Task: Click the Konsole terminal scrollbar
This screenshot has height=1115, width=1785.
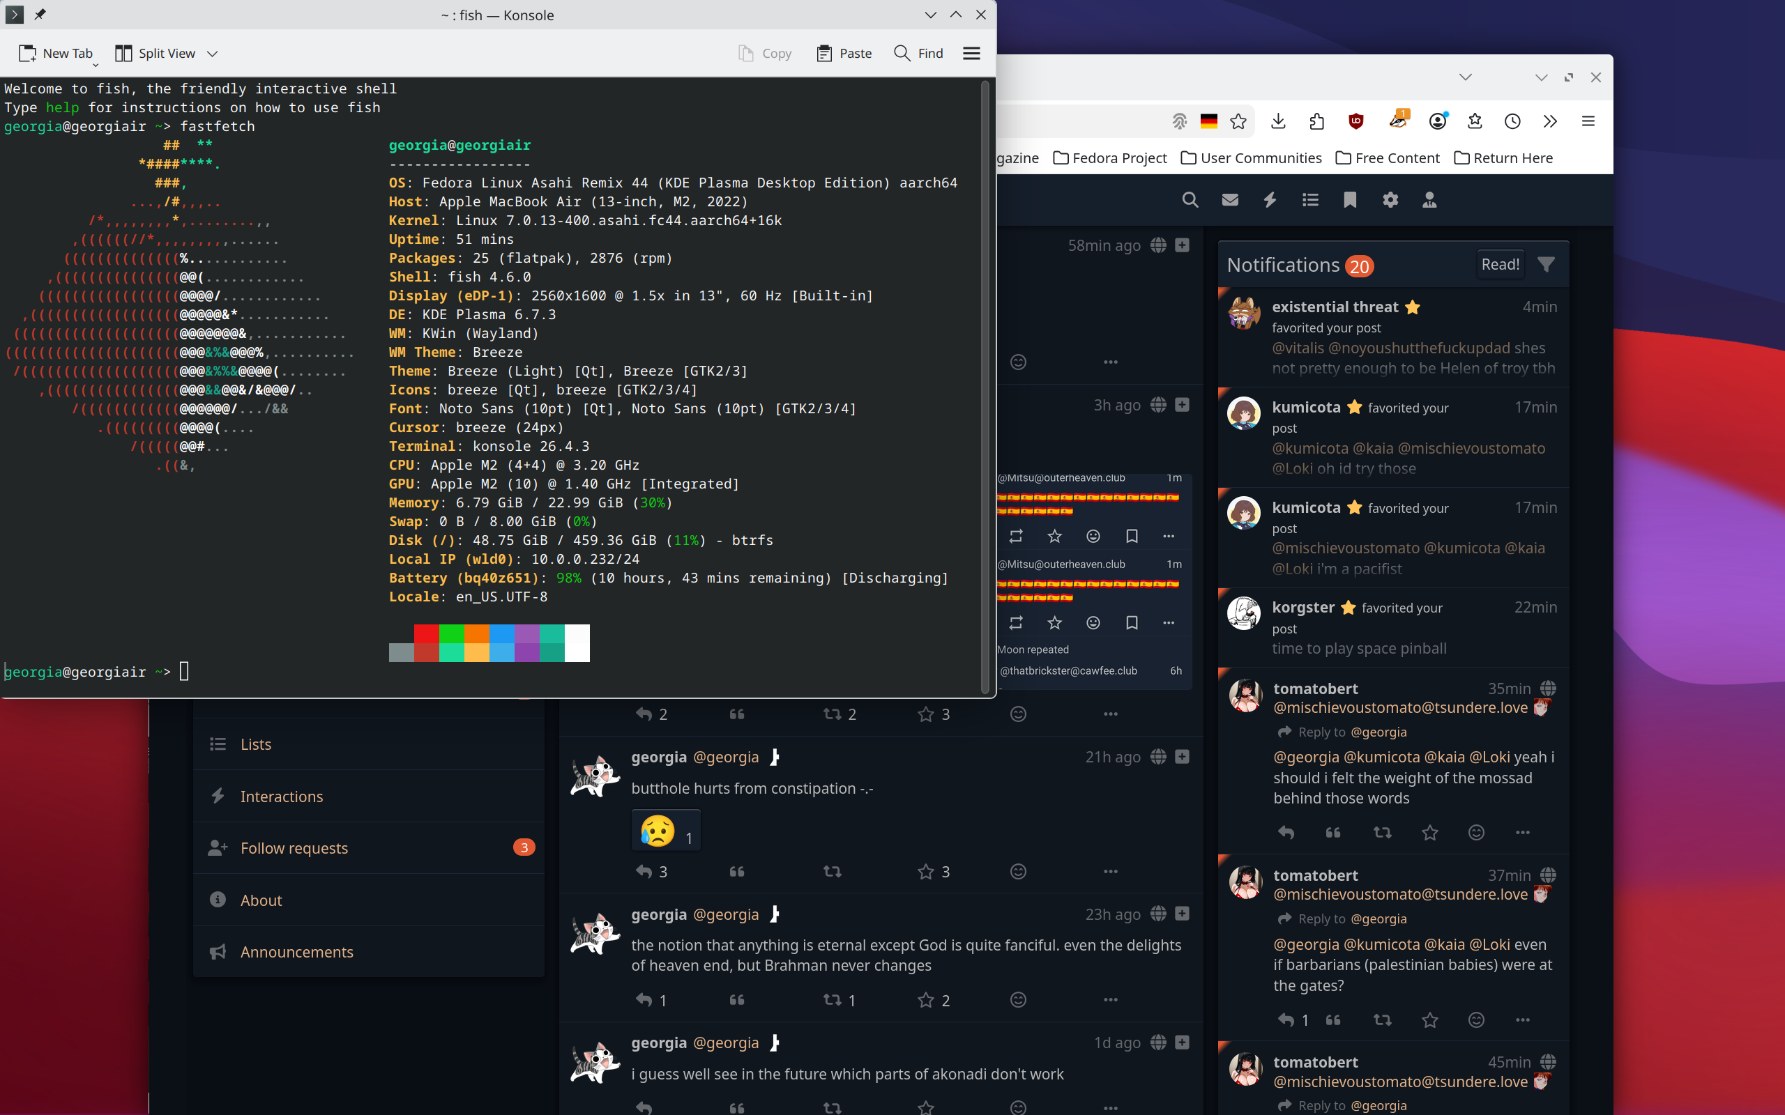Action: (x=985, y=386)
